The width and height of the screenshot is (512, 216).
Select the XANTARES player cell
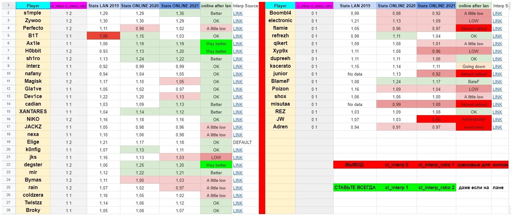(x=33, y=112)
